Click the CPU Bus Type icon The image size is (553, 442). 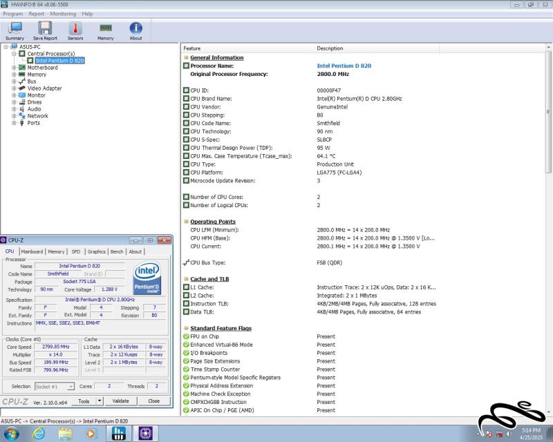point(186,262)
